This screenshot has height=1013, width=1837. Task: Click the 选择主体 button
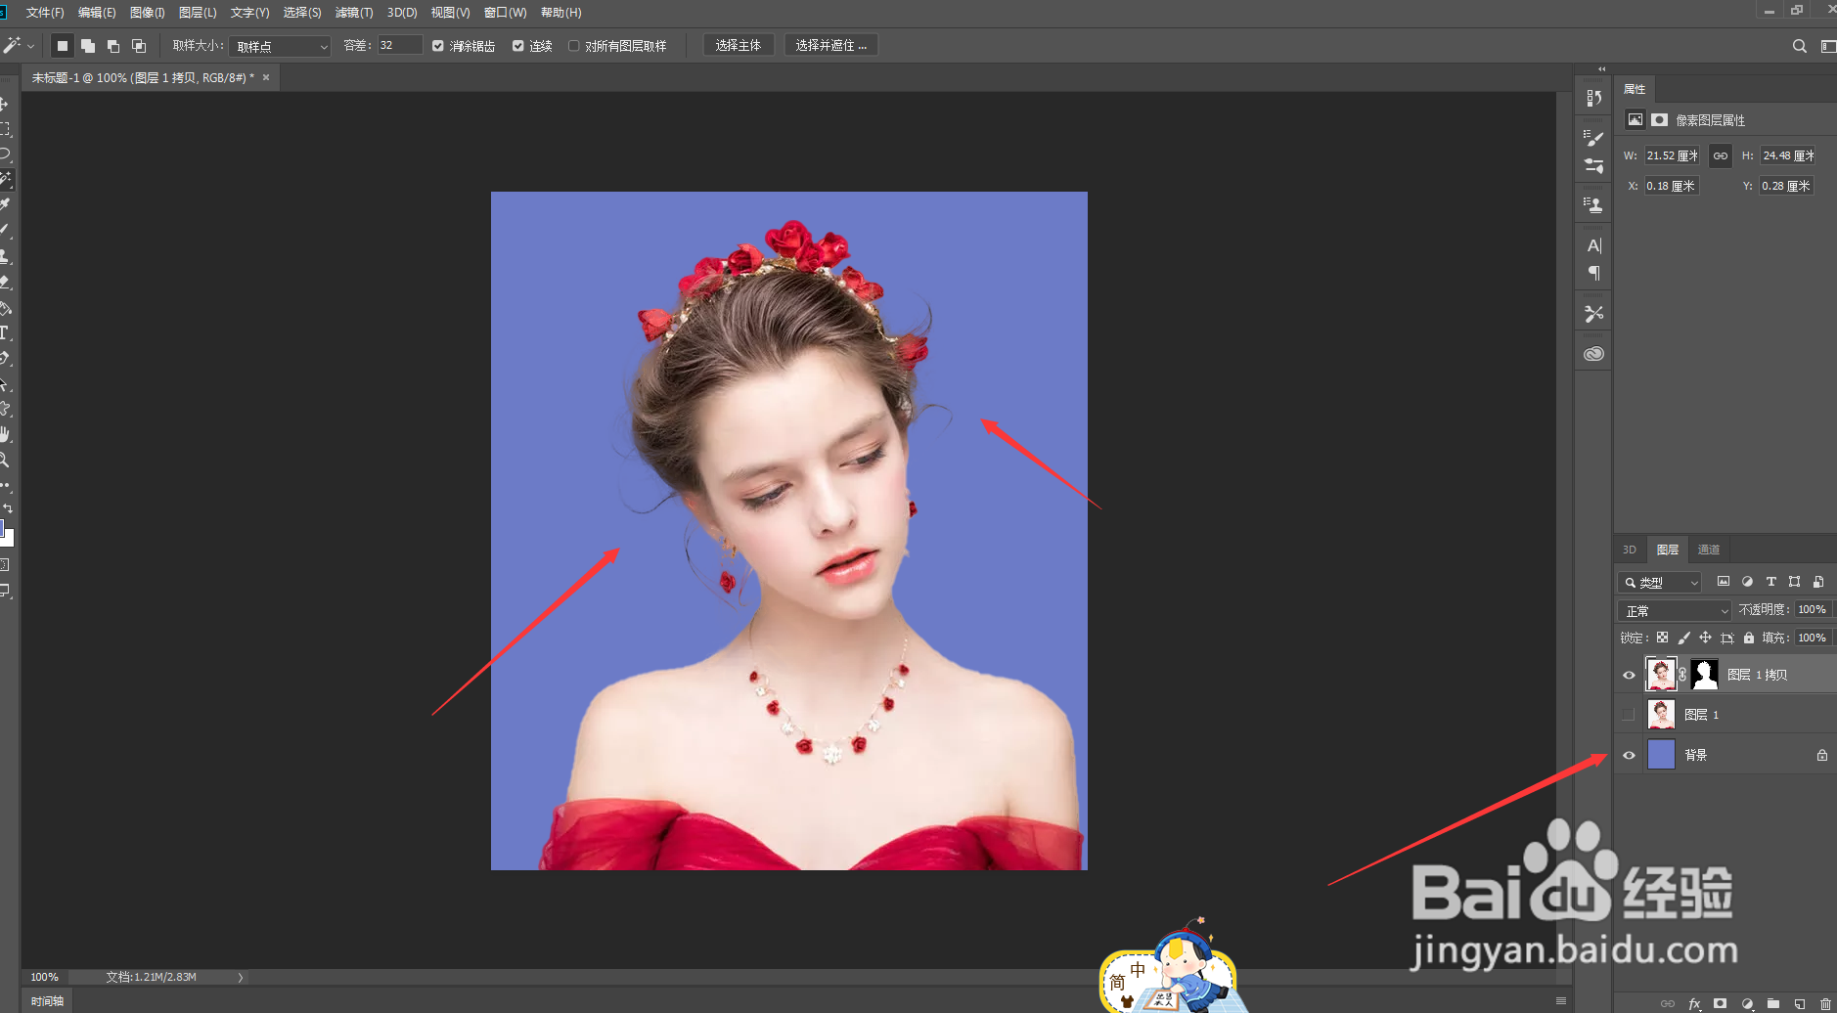pos(739,46)
